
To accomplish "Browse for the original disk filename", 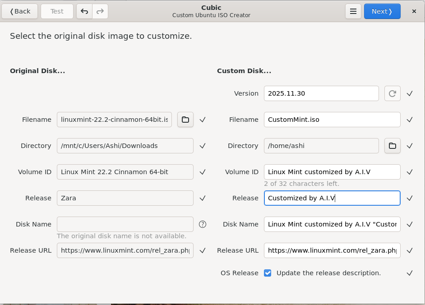I will pyautogui.click(x=185, y=120).
